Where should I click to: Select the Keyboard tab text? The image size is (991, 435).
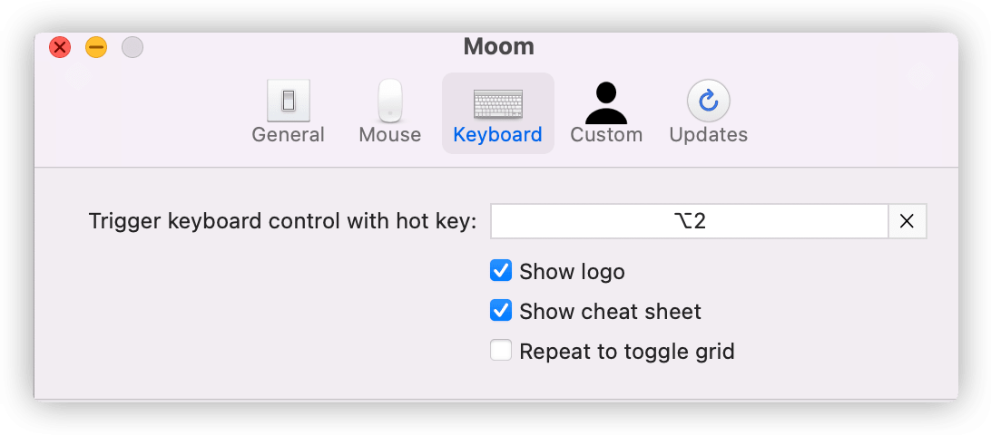click(x=498, y=134)
